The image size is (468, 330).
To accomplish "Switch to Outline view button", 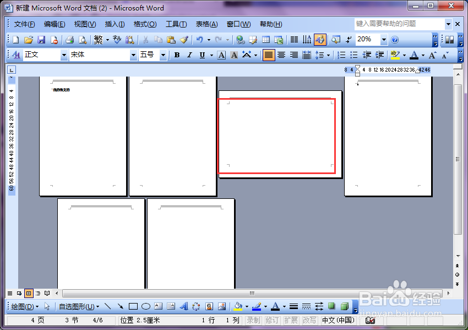I will [38, 293].
